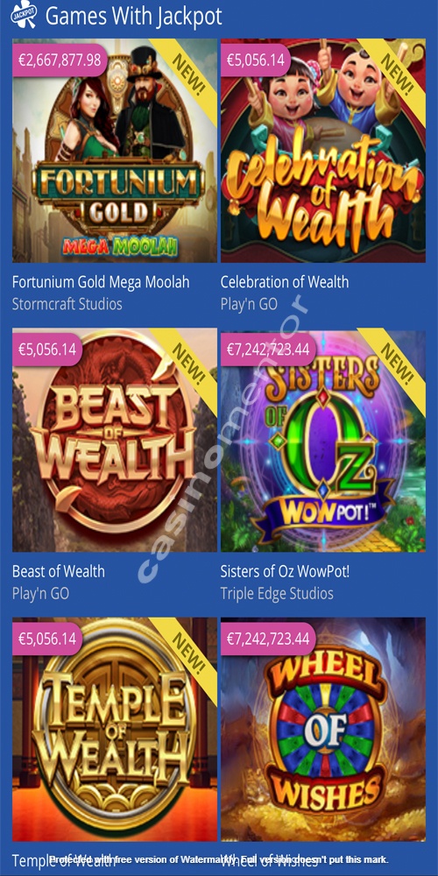
Task: Click the Jackpot clover icon in header
Action: tap(24, 16)
